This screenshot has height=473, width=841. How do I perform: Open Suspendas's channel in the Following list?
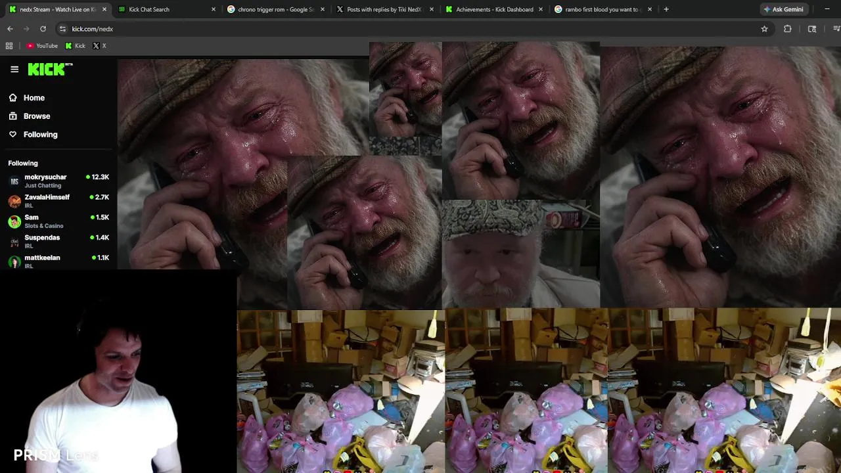coord(58,241)
